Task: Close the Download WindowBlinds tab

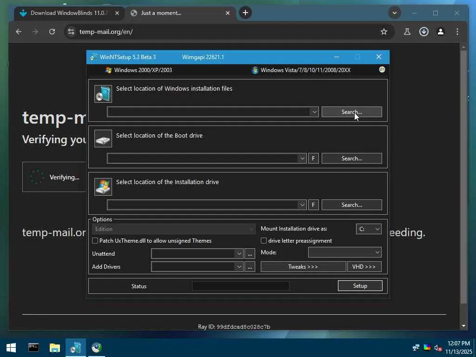Action: (117, 13)
